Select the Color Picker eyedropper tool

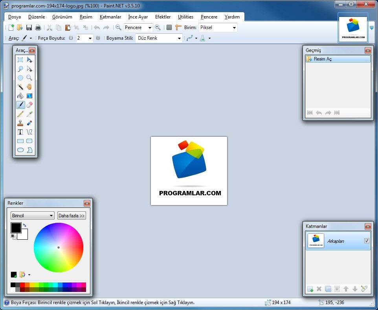point(29,114)
